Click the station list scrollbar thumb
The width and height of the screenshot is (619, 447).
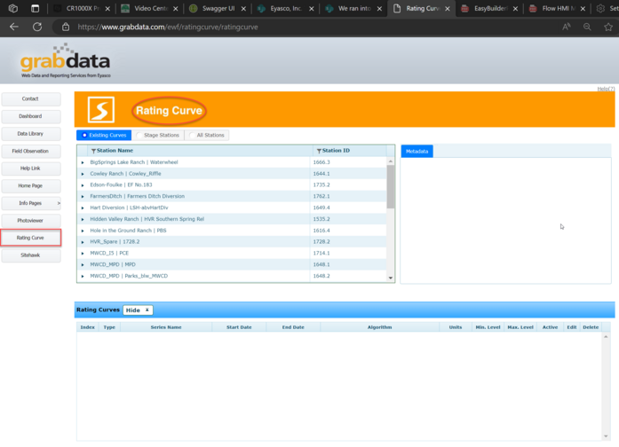tap(391, 186)
